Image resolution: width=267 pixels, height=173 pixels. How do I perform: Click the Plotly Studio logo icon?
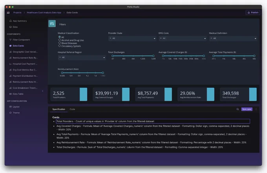8,13
